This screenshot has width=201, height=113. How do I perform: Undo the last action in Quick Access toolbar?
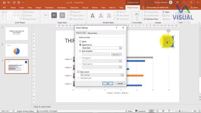[x=8, y=3]
